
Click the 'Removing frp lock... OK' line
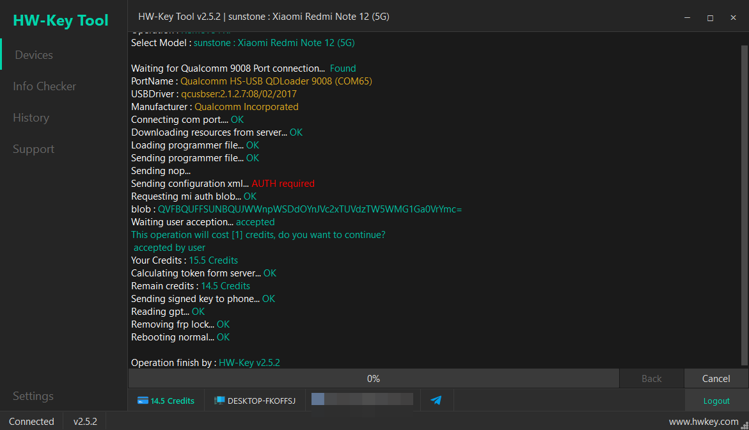180,324
